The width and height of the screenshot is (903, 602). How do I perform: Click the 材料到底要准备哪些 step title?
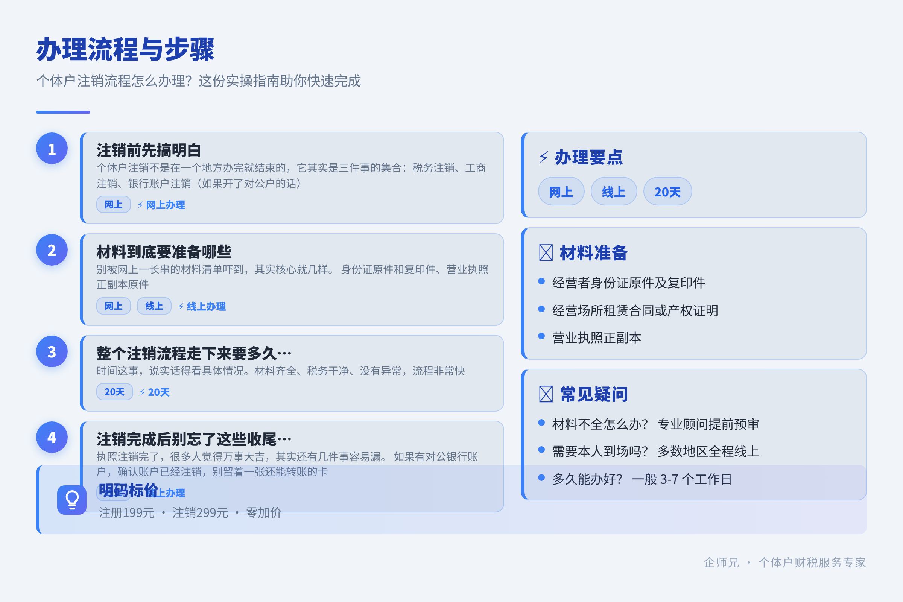(x=164, y=252)
